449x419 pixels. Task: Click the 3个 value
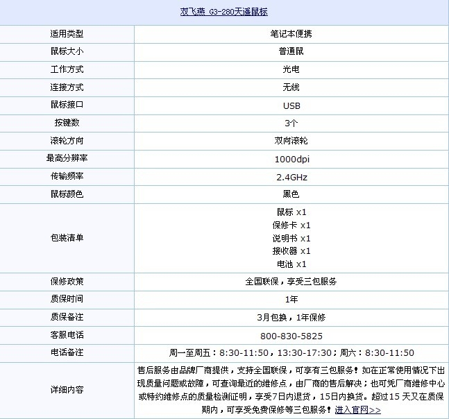pos(291,123)
